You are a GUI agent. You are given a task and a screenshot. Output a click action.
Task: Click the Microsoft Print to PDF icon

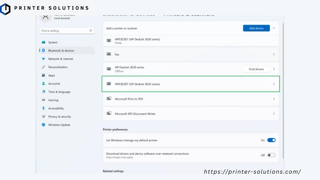(109, 99)
